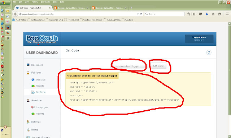Launch Google Chrome from quick launch
Viewport: 231px width, 138px height.
2,97
